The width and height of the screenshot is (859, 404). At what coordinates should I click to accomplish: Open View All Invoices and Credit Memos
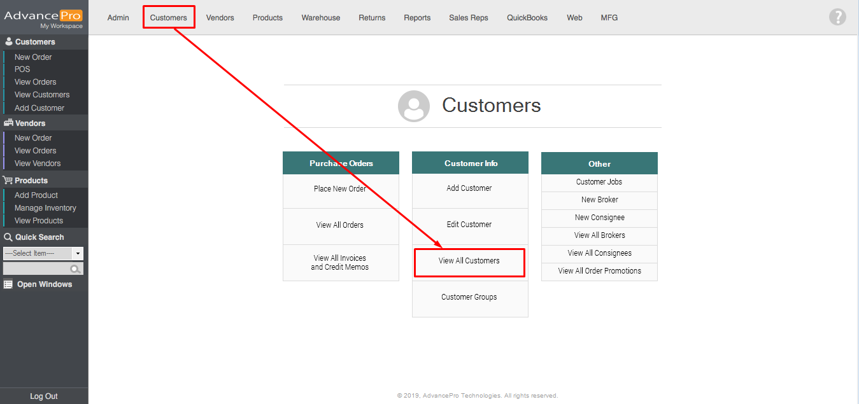[x=340, y=263]
